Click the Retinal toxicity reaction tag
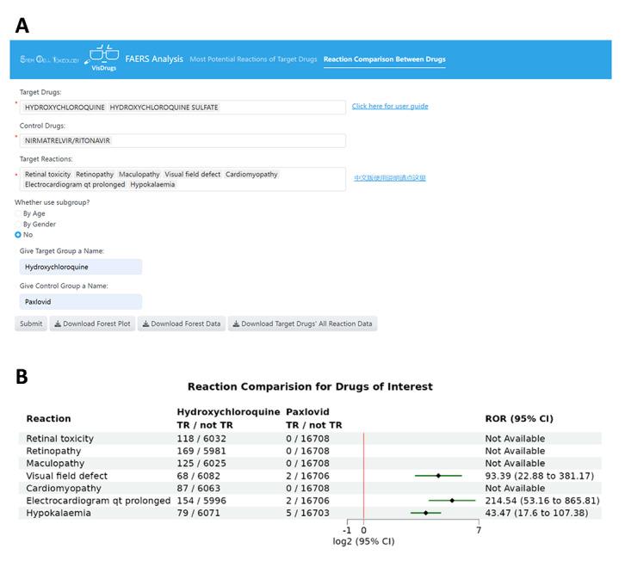This screenshot has width=631, height=561. tap(47, 175)
